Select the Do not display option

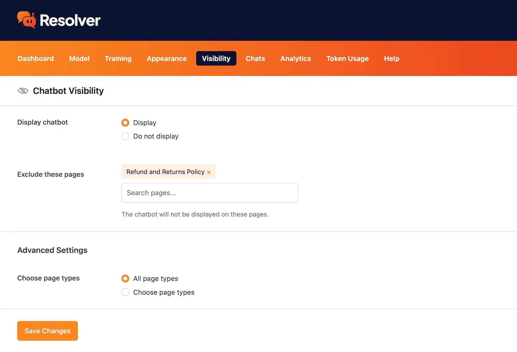click(x=125, y=136)
